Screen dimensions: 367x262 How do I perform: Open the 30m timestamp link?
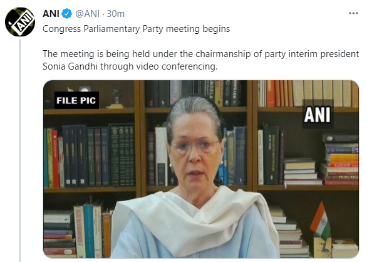[x=116, y=14]
